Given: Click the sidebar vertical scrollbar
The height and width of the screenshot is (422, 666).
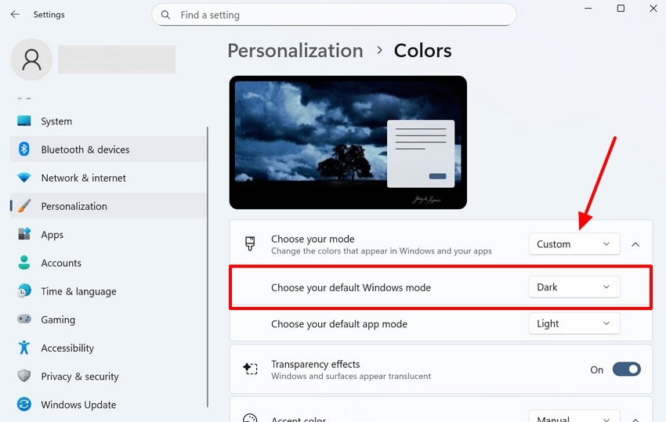Looking at the screenshot, I should [208, 267].
